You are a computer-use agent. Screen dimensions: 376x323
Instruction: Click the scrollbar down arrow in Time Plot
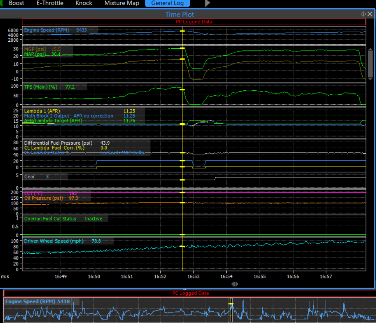(370, 79)
